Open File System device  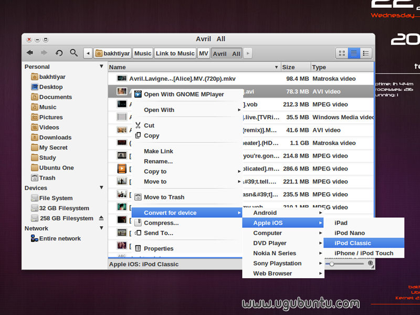(51, 198)
